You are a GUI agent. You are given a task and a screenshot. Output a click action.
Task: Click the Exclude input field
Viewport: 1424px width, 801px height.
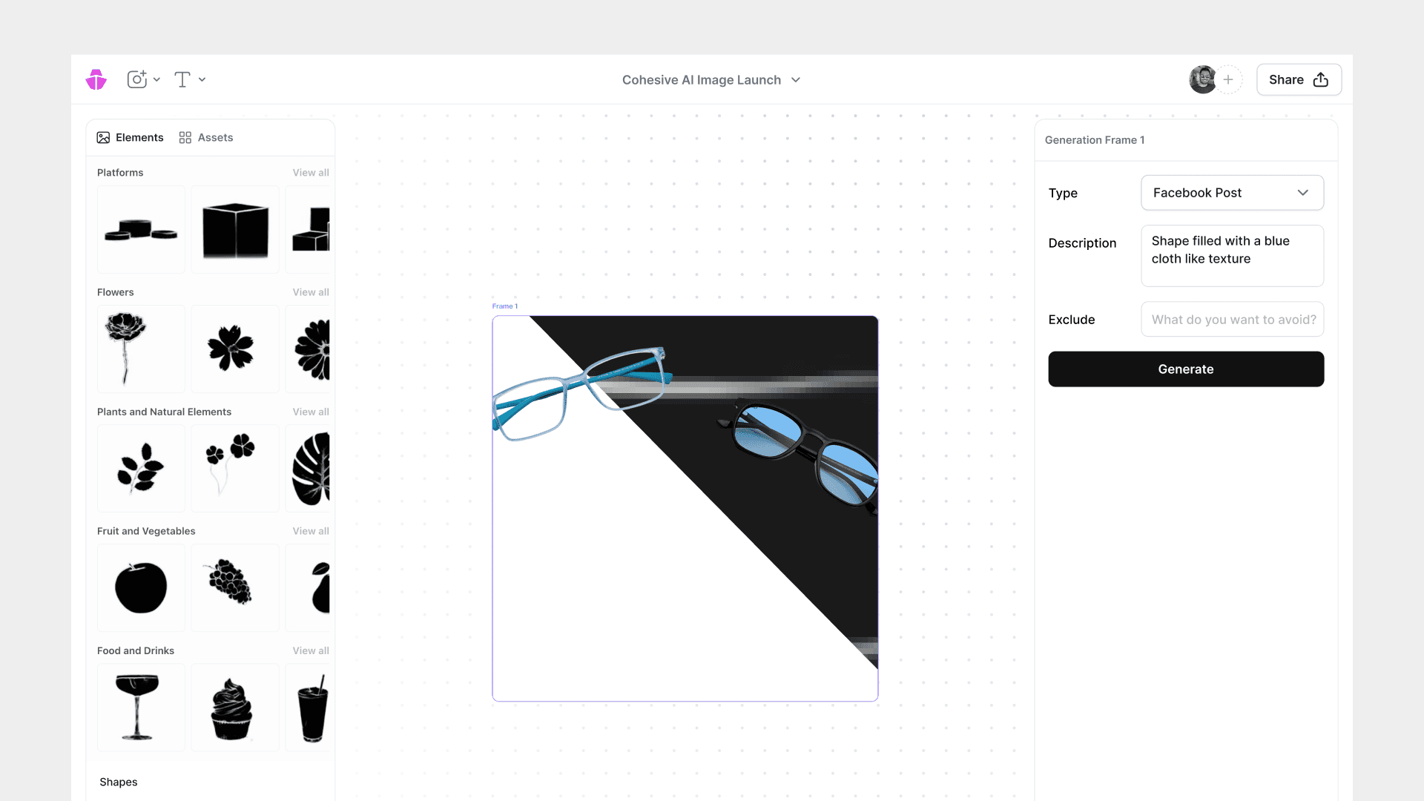tap(1232, 320)
